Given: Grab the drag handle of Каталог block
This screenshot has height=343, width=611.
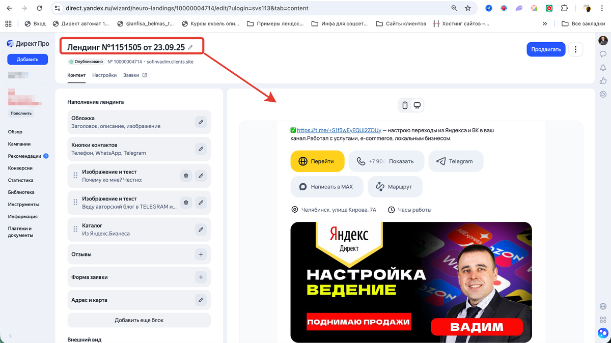Looking at the screenshot, I should [x=75, y=230].
